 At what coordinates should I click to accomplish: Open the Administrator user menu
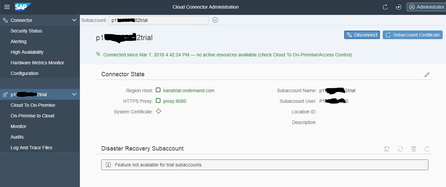pos(426,7)
